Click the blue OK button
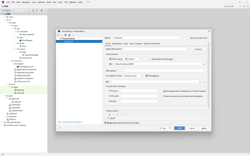250x156 pixels. pos(179,128)
